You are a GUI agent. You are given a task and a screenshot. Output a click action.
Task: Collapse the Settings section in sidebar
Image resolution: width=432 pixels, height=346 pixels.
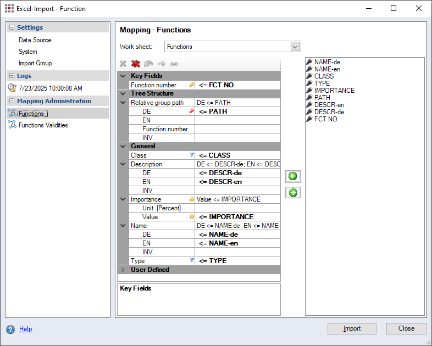(12, 27)
